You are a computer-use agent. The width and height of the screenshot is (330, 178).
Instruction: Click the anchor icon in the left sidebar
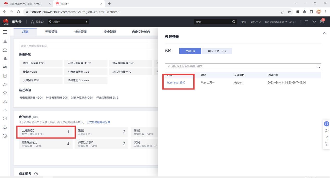(5, 110)
